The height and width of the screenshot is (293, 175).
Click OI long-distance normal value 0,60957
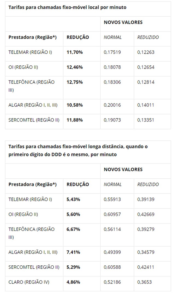[x=112, y=214]
